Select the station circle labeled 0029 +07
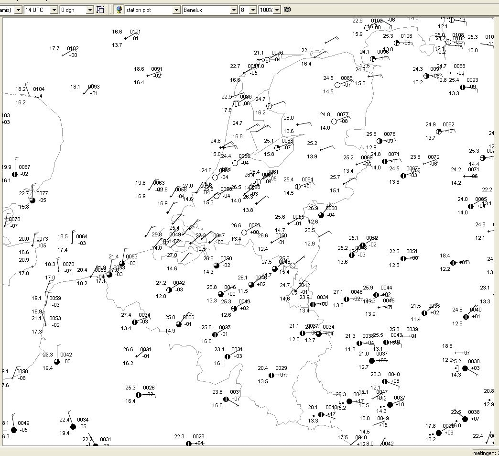 click(x=271, y=376)
